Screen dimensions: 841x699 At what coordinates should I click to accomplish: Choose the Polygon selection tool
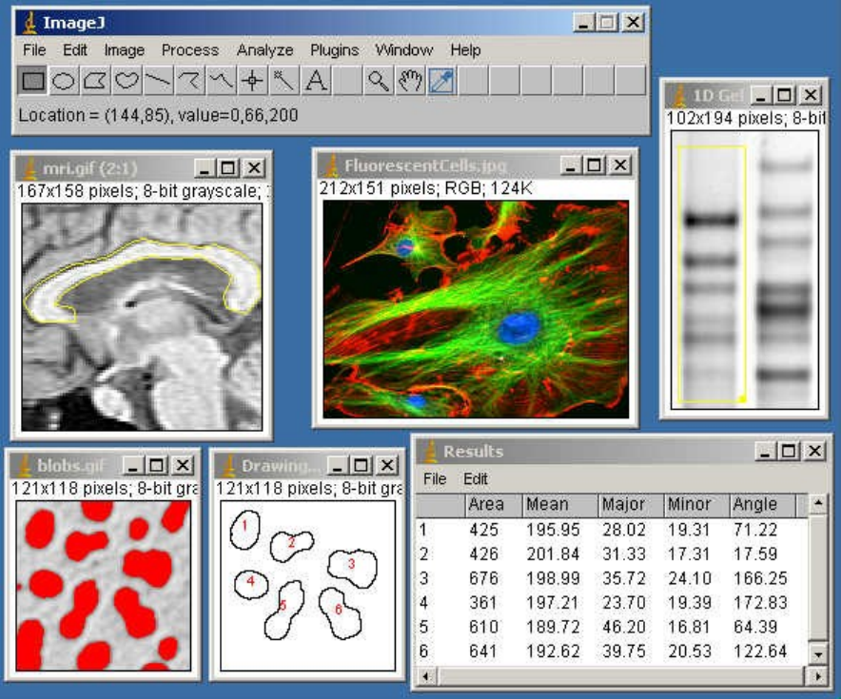pyautogui.click(x=94, y=81)
